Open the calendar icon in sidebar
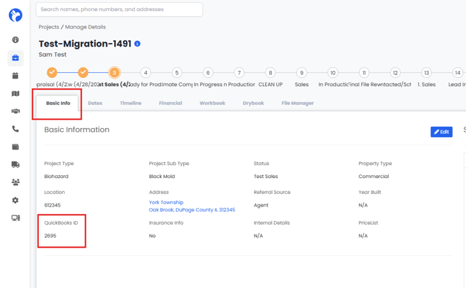 coord(15,76)
